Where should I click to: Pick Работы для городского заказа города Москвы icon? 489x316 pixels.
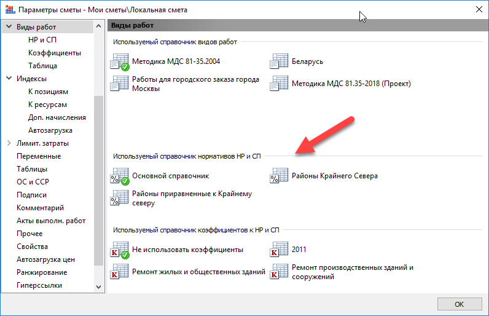click(x=119, y=83)
